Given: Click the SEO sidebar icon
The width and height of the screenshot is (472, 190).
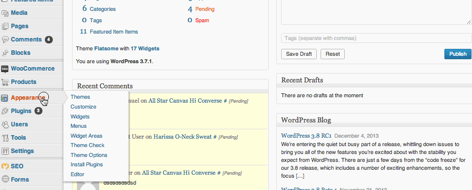Looking at the screenshot, I should (5, 166).
